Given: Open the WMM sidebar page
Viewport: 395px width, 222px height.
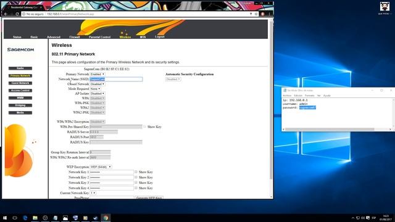Looking at the screenshot, I should [20, 98].
